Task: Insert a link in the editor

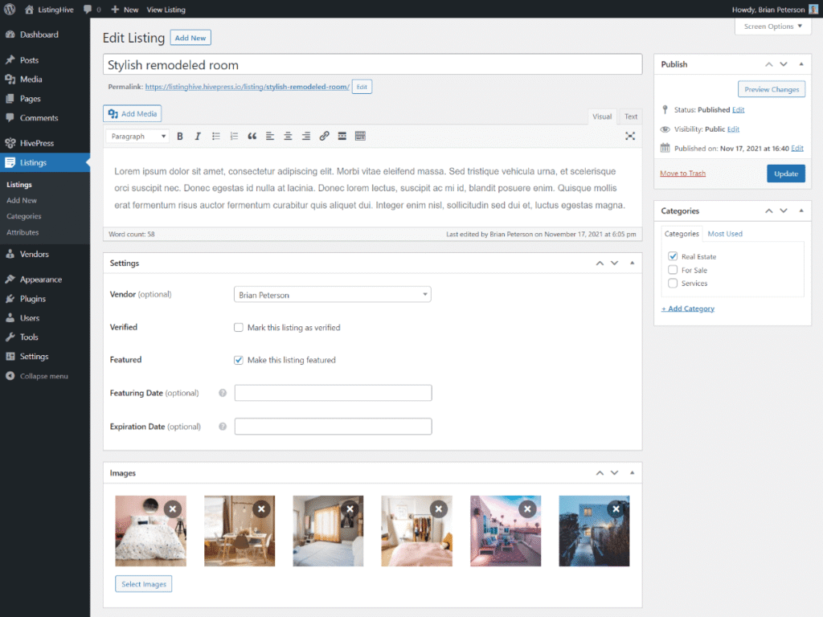Action: (x=324, y=136)
